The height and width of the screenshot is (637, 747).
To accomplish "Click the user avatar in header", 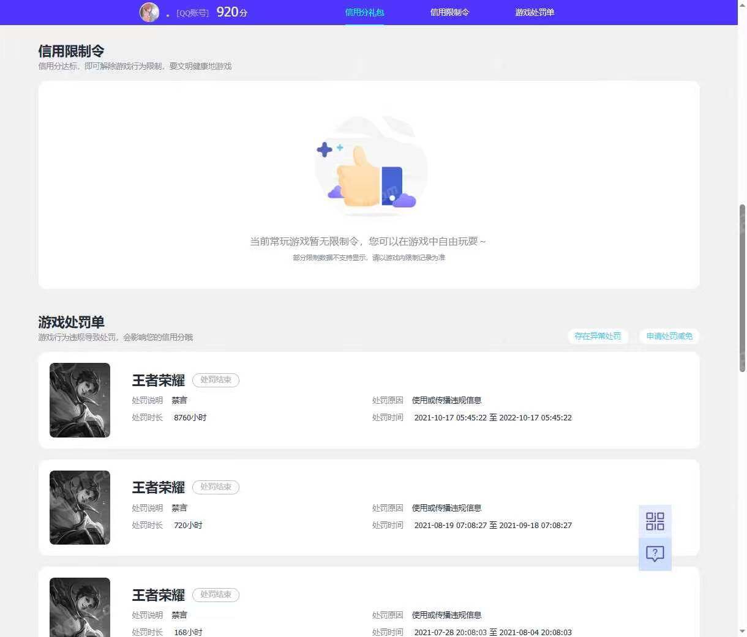I will (x=149, y=12).
